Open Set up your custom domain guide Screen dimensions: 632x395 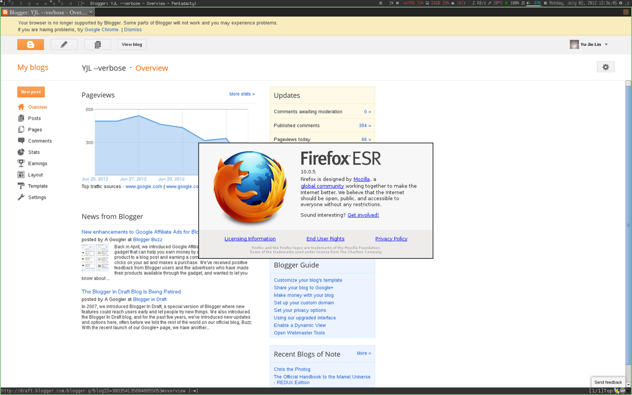tap(304, 303)
